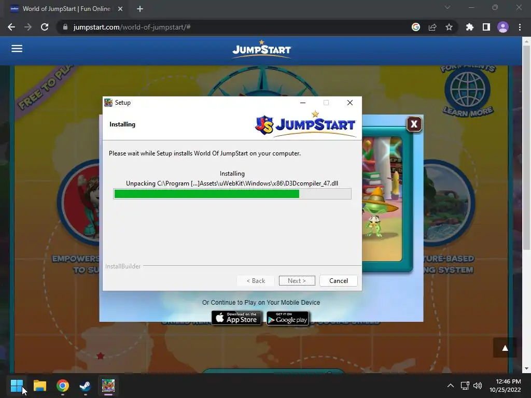
Task: Open the Windows Start menu
Action: 17,386
